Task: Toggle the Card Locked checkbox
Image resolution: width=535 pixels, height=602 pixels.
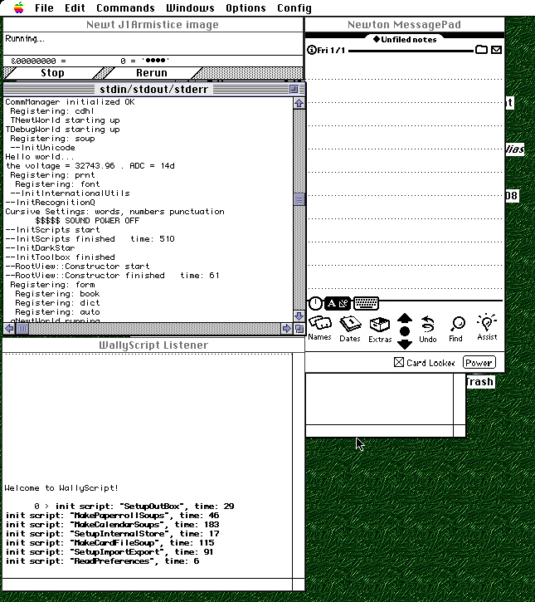Action: coord(398,362)
